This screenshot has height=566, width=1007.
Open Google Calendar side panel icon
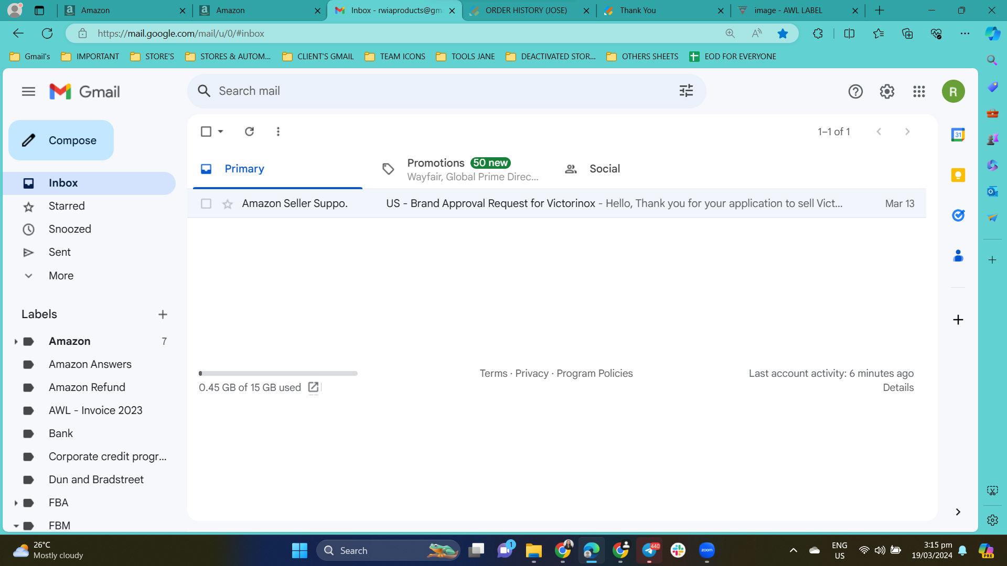[x=958, y=135]
